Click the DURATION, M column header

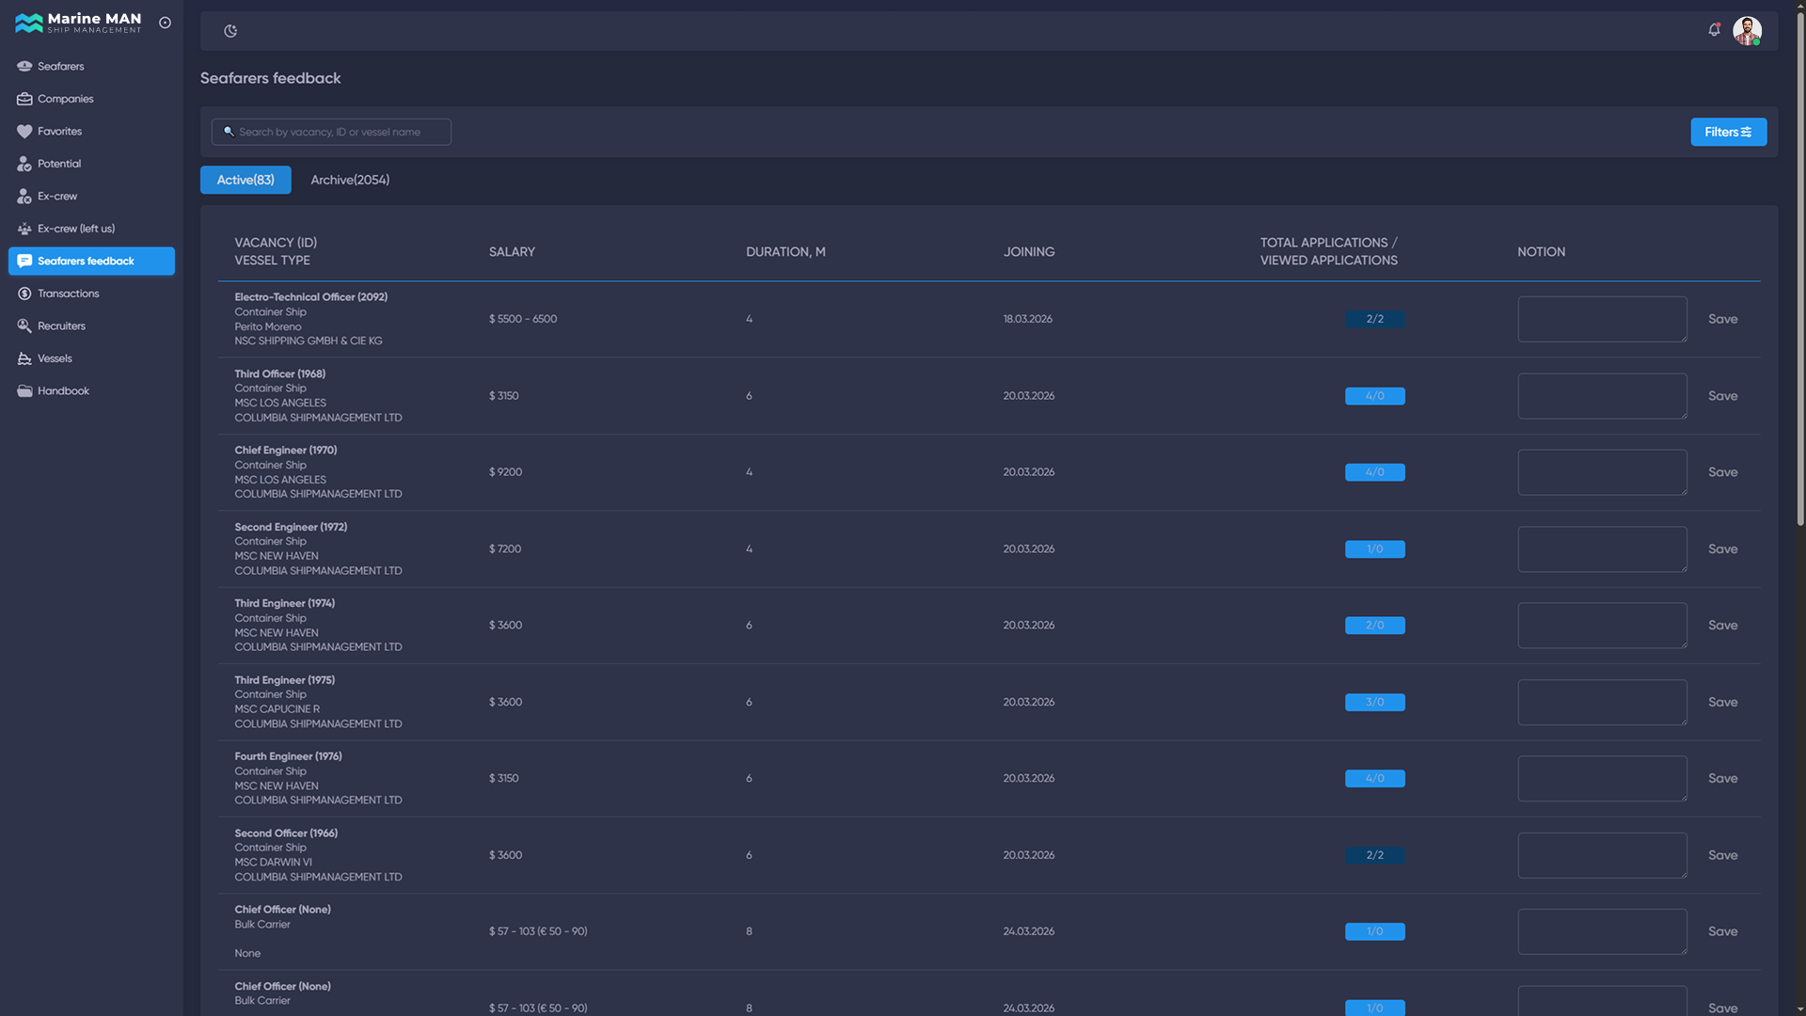coord(785,252)
